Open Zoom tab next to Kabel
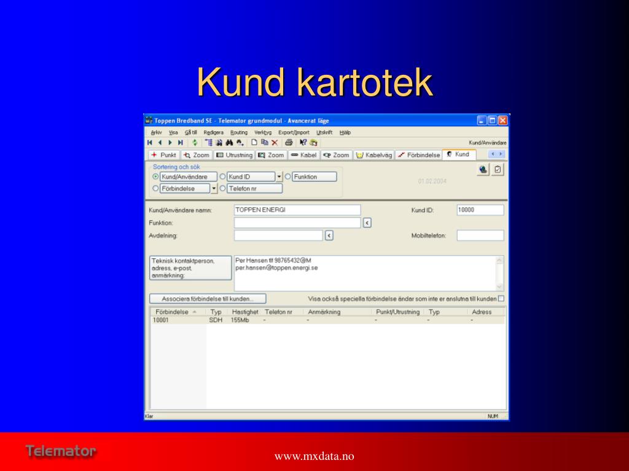Image resolution: width=629 pixels, height=471 pixels. (x=337, y=155)
